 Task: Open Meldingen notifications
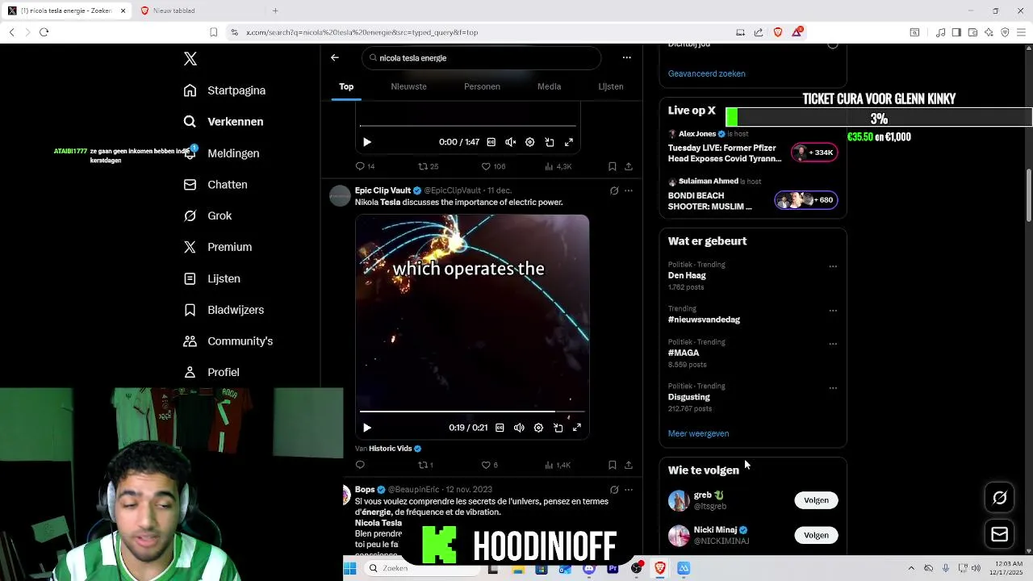(x=221, y=153)
